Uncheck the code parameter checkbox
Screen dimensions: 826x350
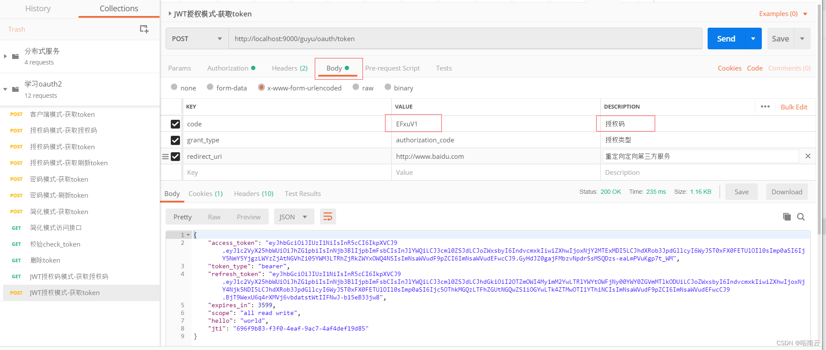pos(175,124)
